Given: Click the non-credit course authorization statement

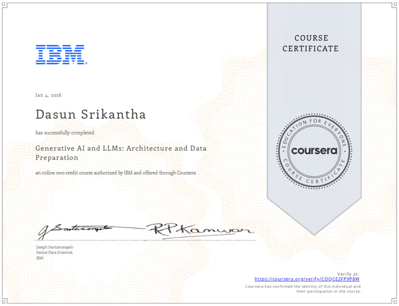Looking at the screenshot, I should click(115, 172).
